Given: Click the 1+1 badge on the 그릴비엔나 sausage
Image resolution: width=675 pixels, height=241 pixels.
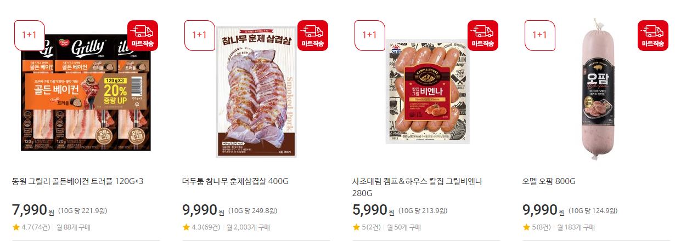Looking at the screenshot, I should 369,35.
